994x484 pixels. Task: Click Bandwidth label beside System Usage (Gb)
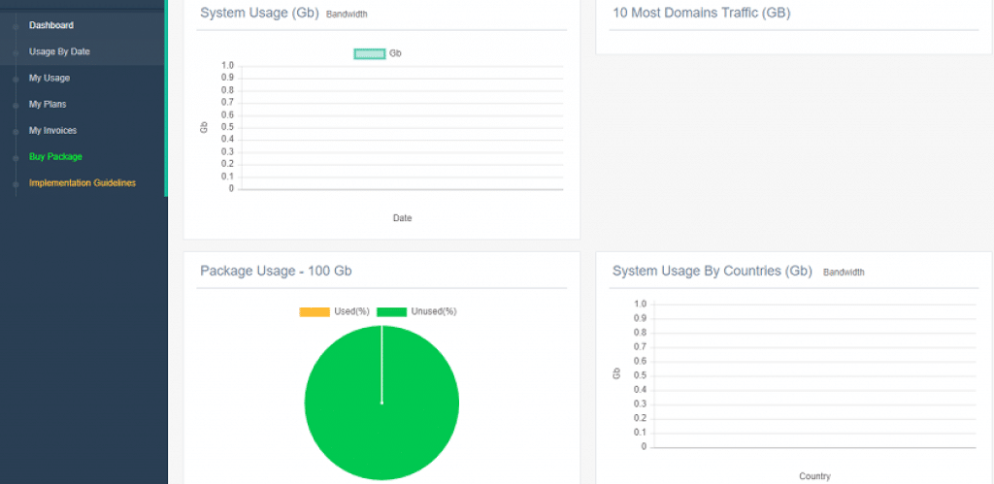[x=347, y=14]
